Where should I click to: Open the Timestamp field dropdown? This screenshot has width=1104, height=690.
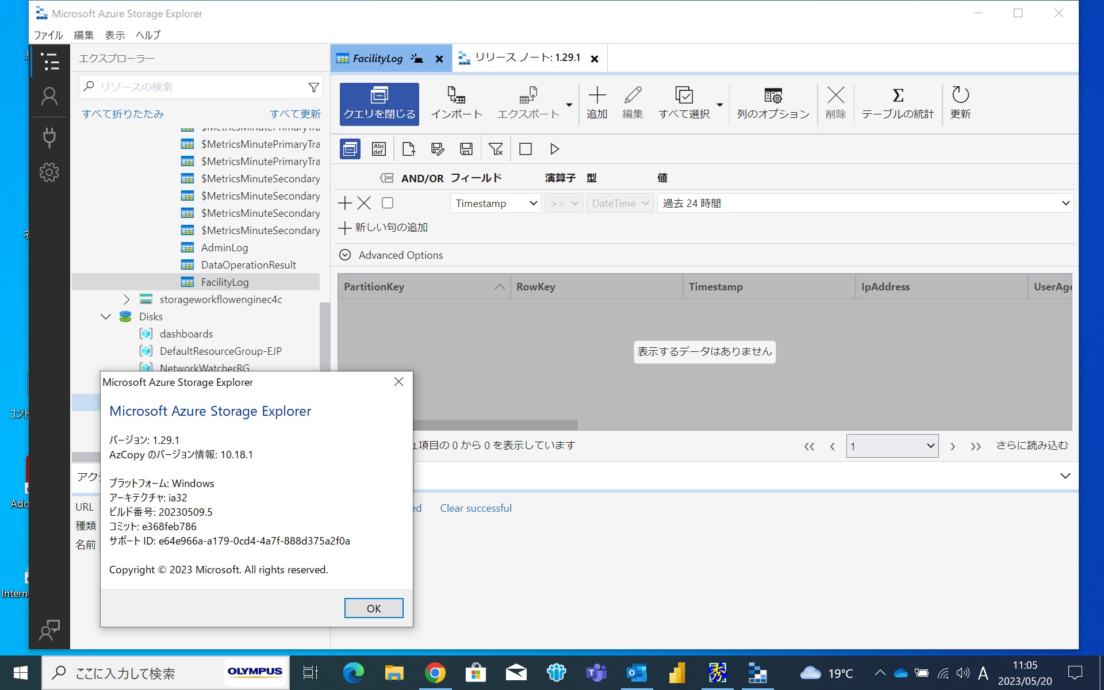tap(495, 203)
